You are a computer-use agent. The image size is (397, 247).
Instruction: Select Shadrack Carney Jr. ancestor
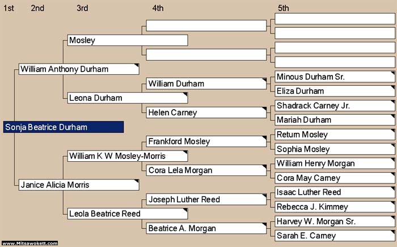click(x=335, y=106)
